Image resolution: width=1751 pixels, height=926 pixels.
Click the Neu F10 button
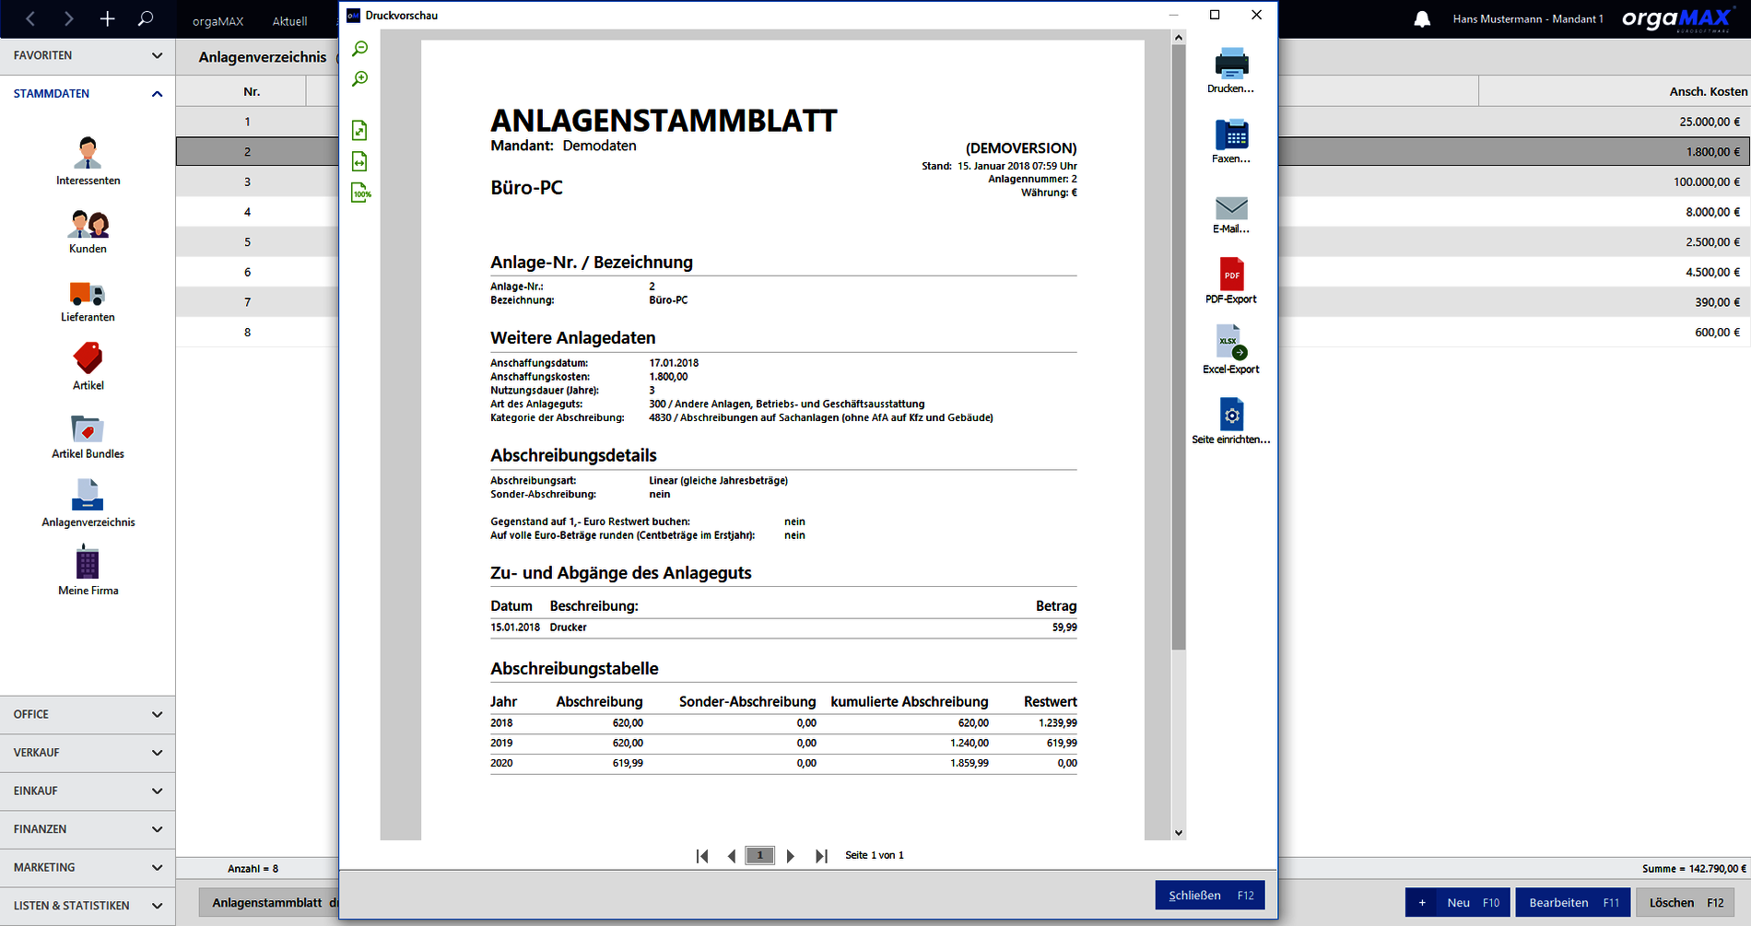tap(1458, 903)
